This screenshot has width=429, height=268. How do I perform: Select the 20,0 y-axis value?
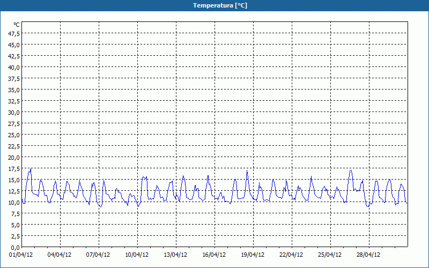(x=14, y=158)
